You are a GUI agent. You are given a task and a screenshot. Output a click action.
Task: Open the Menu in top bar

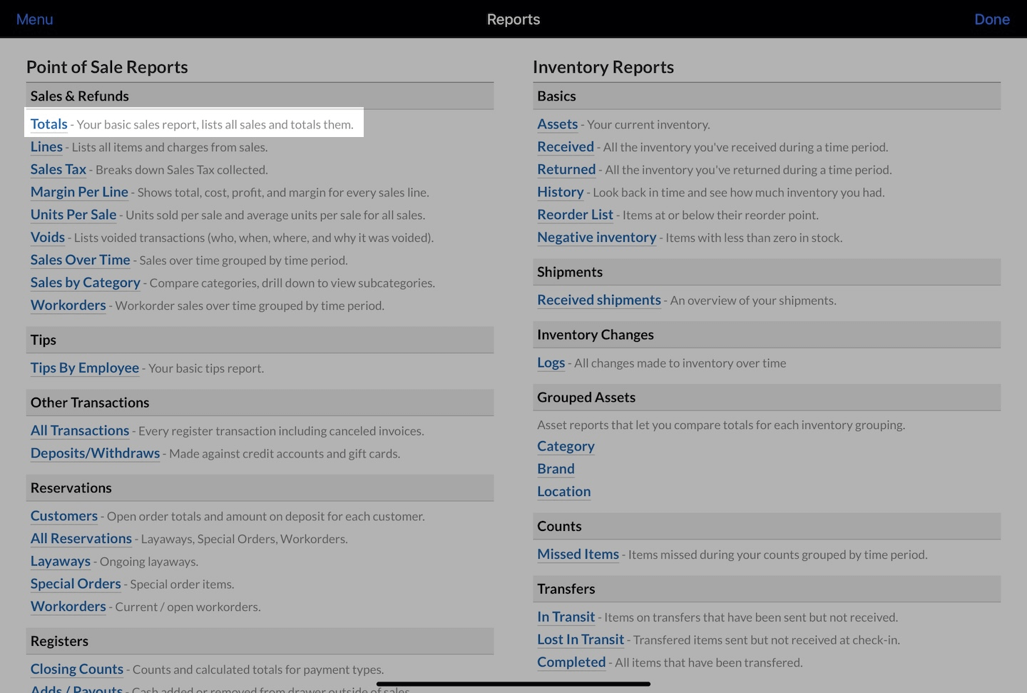pos(34,19)
